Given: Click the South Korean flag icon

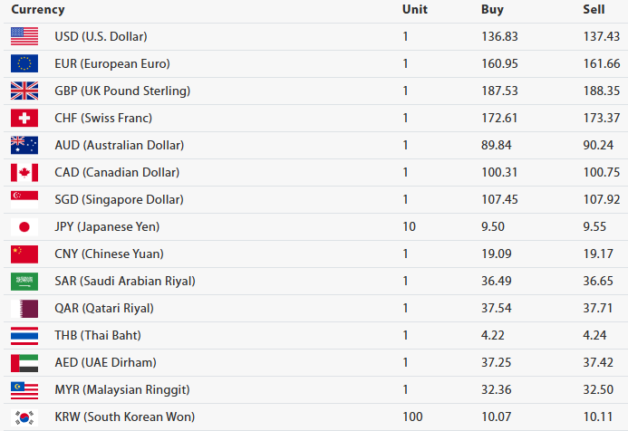Looking at the screenshot, I should pos(24,417).
